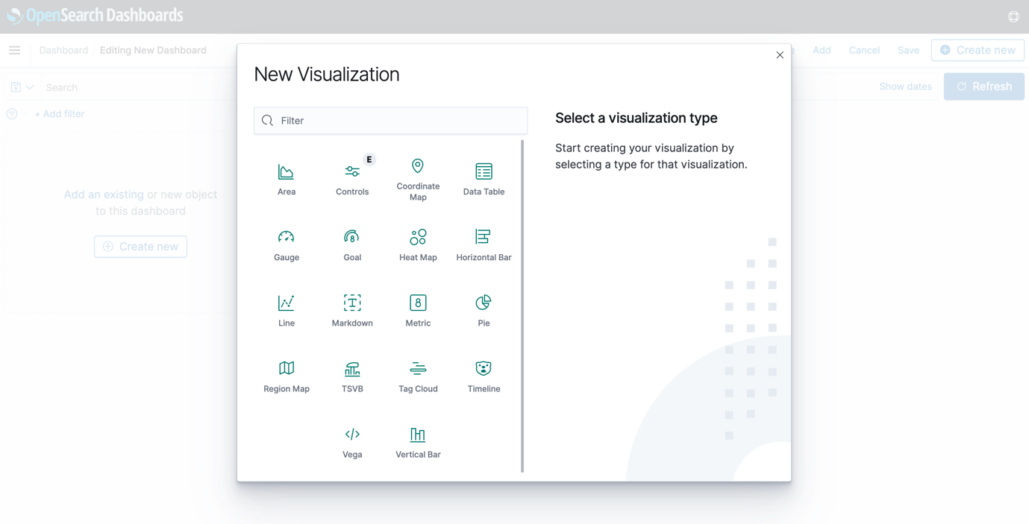Pick the Heat Map visualization
This screenshot has height=524, width=1029.
click(x=418, y=245)
